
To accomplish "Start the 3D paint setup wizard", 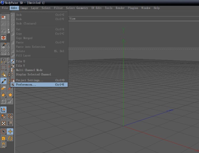I will tap(3, 46).
